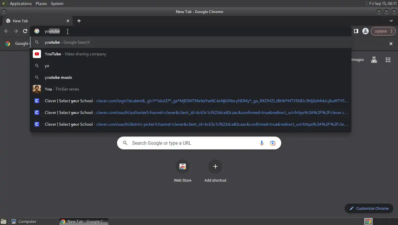The width and height of the screenshot is (398, 225).
Task: Open the tab search chevron menu
Action: click(x=391, y=21)
